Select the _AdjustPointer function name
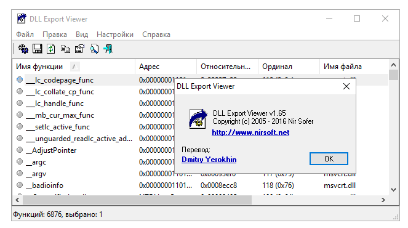The height and width of the screenshot is (228, 408). pos(51,150)
